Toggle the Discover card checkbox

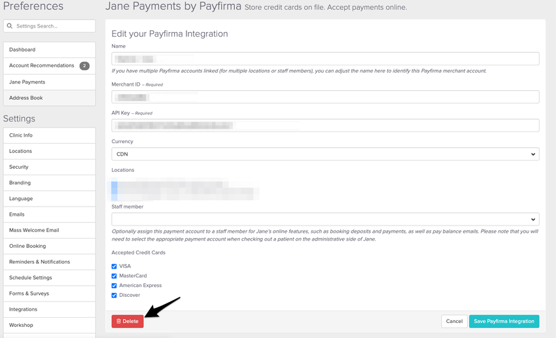(114, 295)
